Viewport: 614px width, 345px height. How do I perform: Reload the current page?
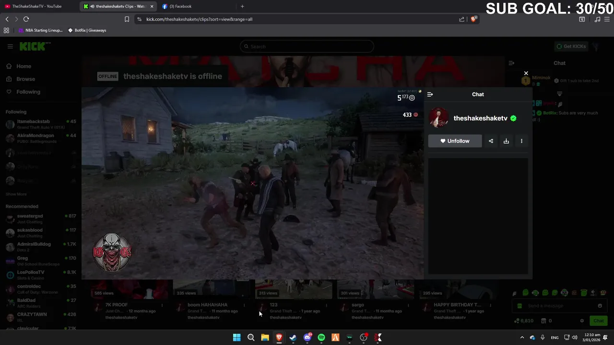[26, 19]
